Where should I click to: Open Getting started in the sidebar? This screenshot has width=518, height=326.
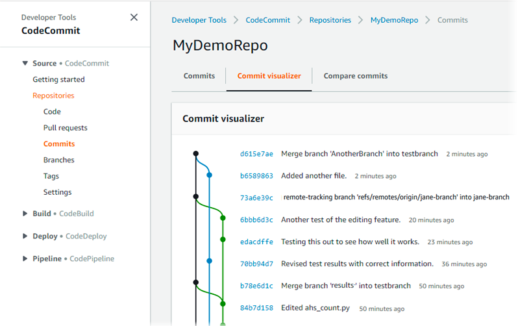point(58,79)
